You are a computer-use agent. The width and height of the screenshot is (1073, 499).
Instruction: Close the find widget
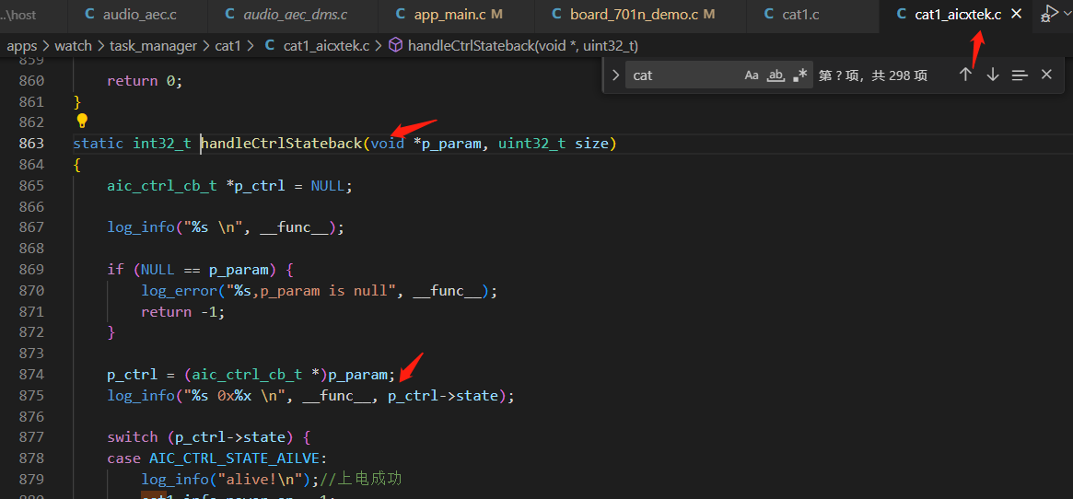click(x=1046, y=75)
